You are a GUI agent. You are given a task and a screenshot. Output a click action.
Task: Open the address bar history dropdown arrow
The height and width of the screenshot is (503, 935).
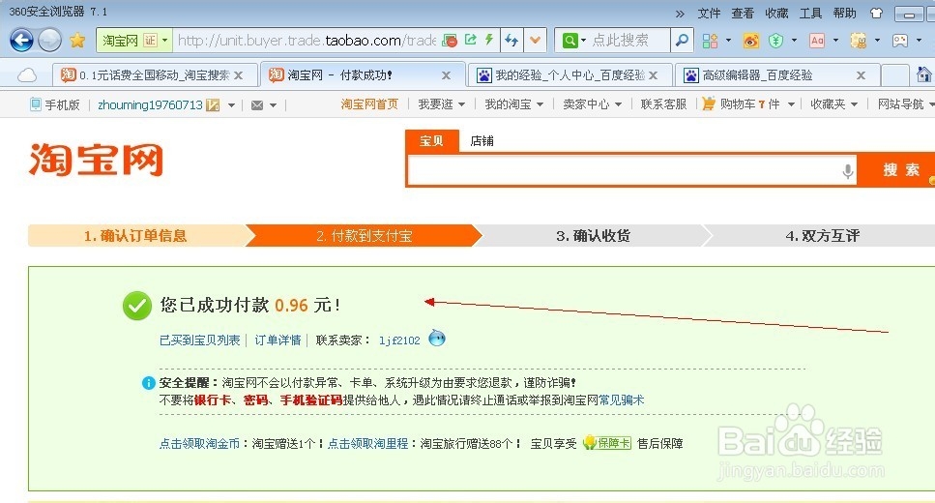coord(535,40)
